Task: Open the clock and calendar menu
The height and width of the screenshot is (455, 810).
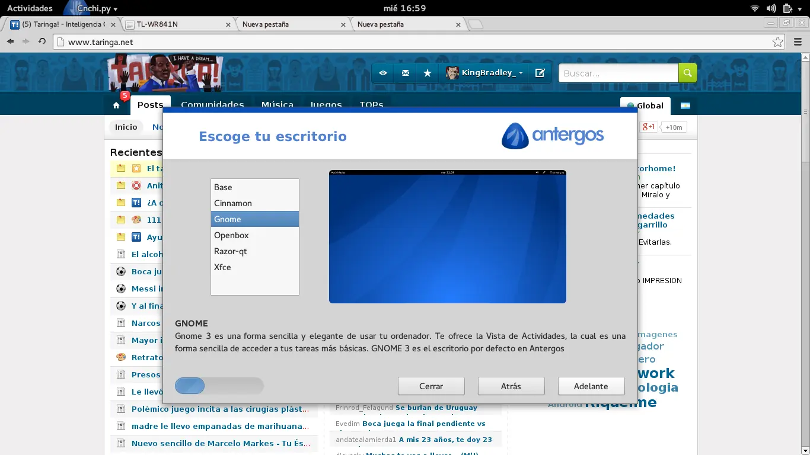Action: click(404, 8)
